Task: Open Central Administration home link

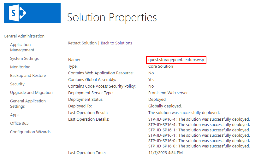Action: 24,36
